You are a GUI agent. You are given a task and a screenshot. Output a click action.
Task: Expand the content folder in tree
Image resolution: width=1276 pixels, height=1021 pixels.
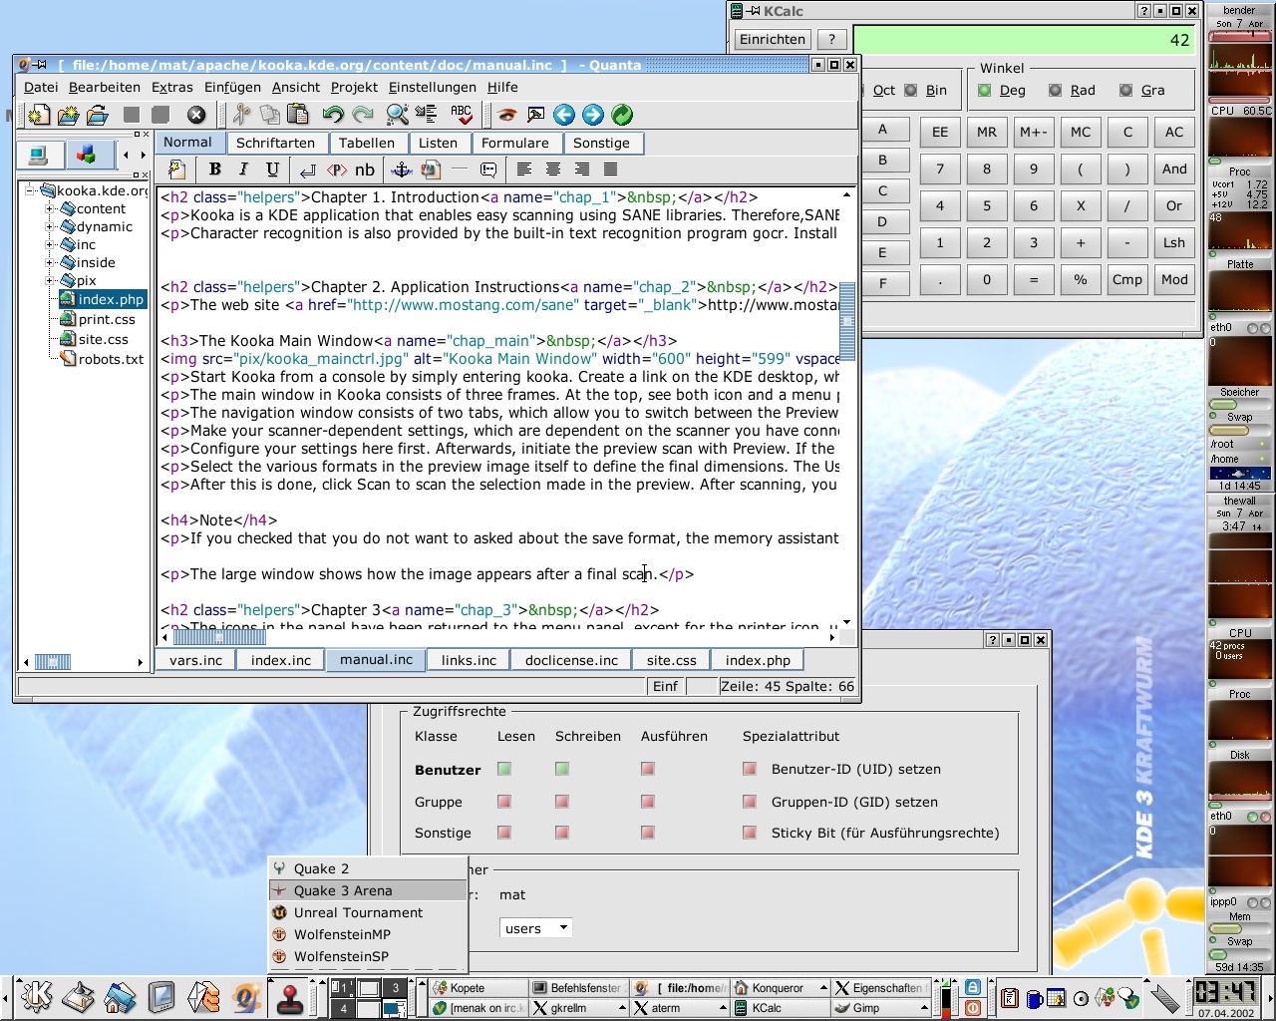click(50, 209)
